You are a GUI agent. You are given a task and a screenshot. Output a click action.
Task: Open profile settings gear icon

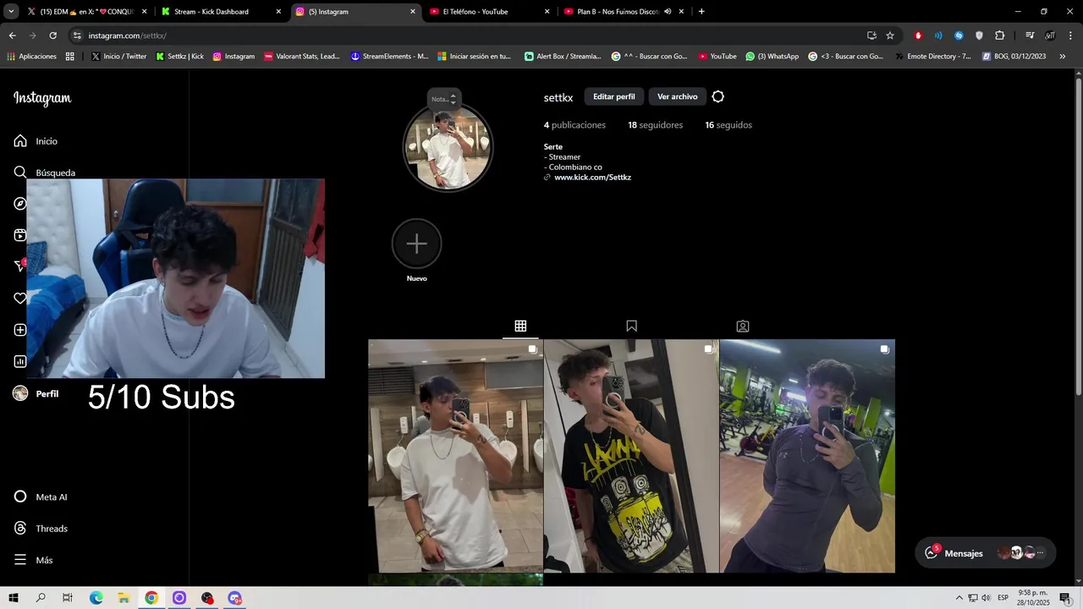pos(718,96)
